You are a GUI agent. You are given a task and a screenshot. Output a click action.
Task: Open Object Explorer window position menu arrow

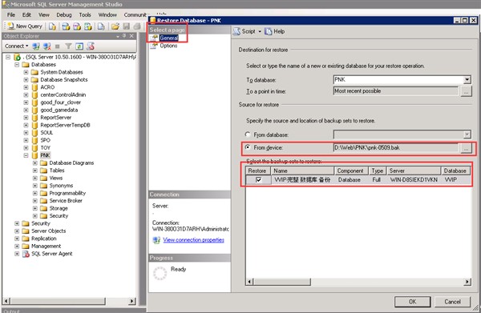pos(118,36)
